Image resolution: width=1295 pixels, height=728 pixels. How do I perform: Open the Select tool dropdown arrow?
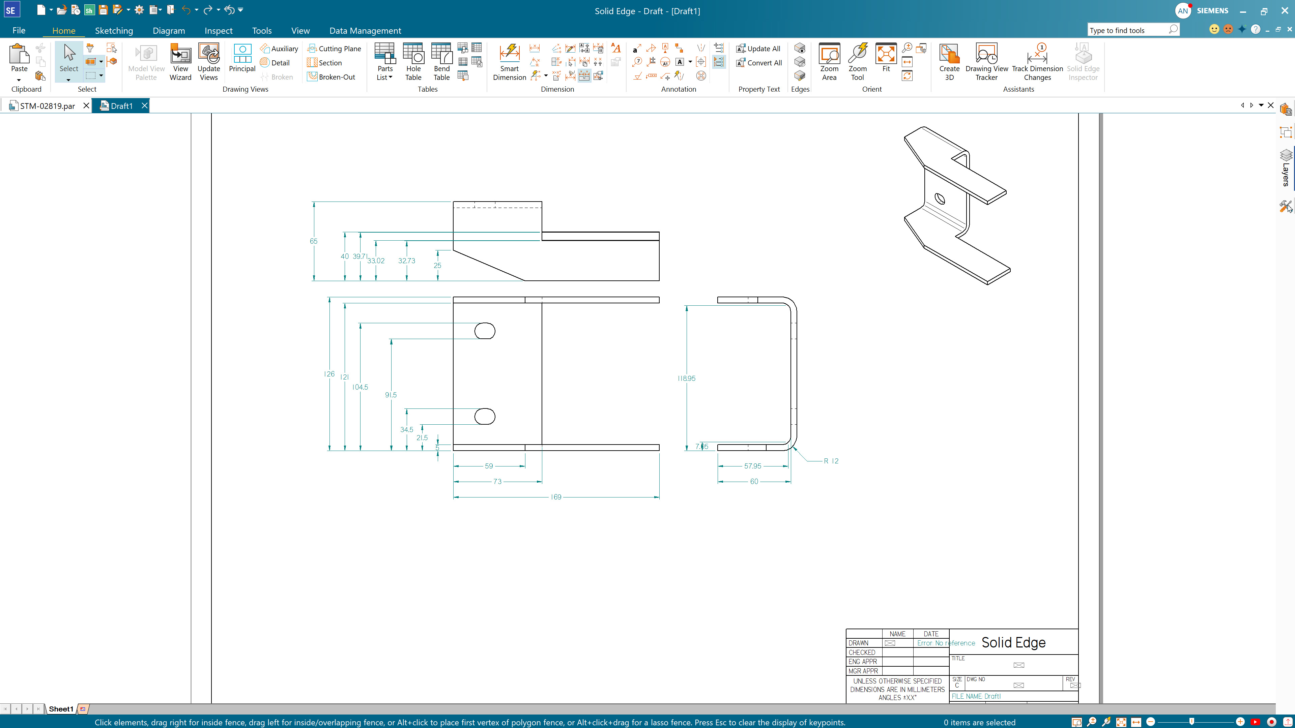[68, 81]
